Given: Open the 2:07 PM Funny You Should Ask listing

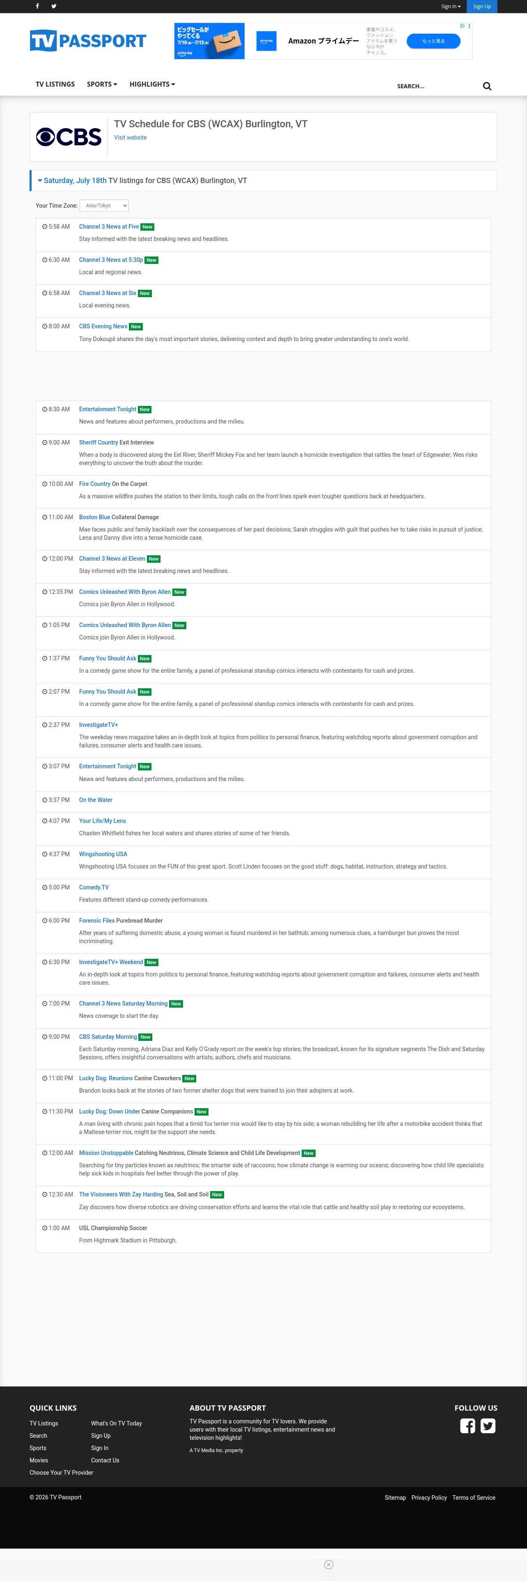Looking at the screenshot, I should coord(108,691).
